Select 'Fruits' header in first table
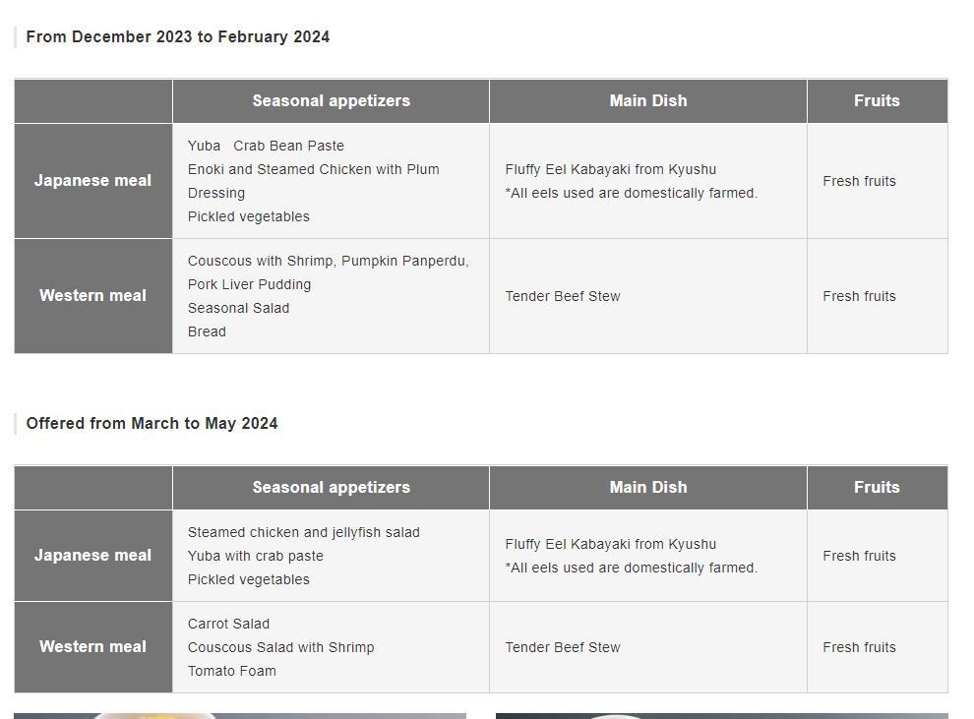The height and width of the screenshot is (719, 974). [878, 100]
